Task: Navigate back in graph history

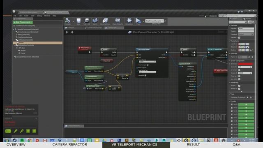Action: click(67, 32)
